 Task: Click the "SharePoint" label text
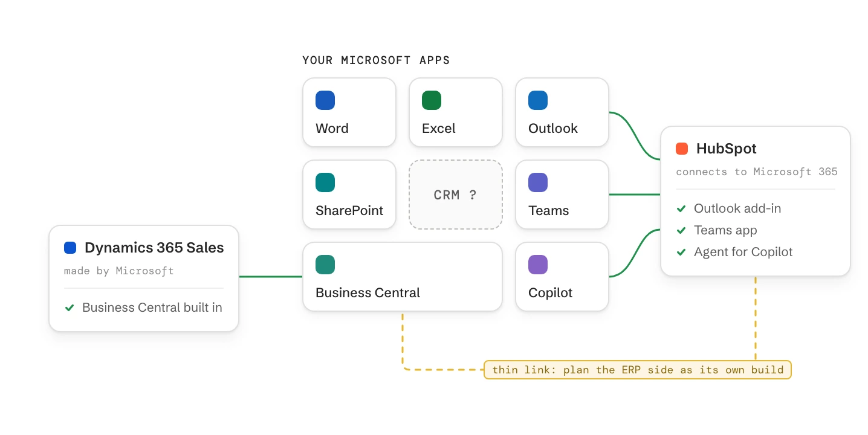tap(349, 210)
